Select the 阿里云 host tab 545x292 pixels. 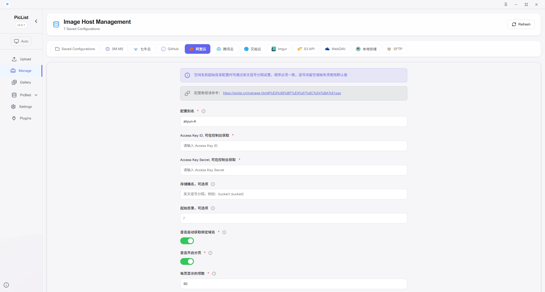point(198,49)
